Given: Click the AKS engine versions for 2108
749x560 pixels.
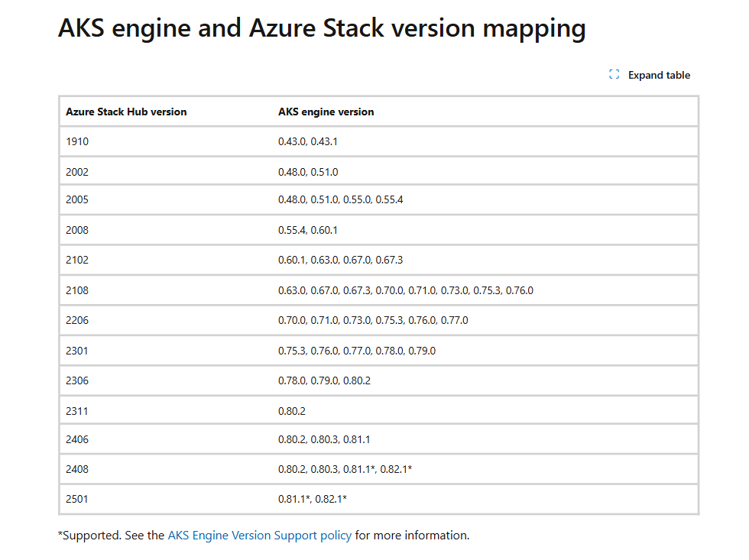Looking at the screenshot, I should click(x=405, y=290).
